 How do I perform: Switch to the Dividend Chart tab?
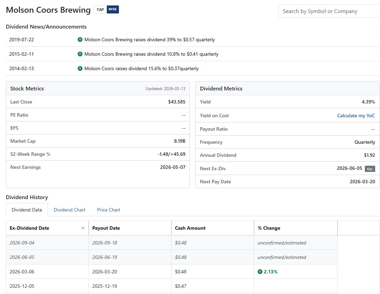(70, 210)
